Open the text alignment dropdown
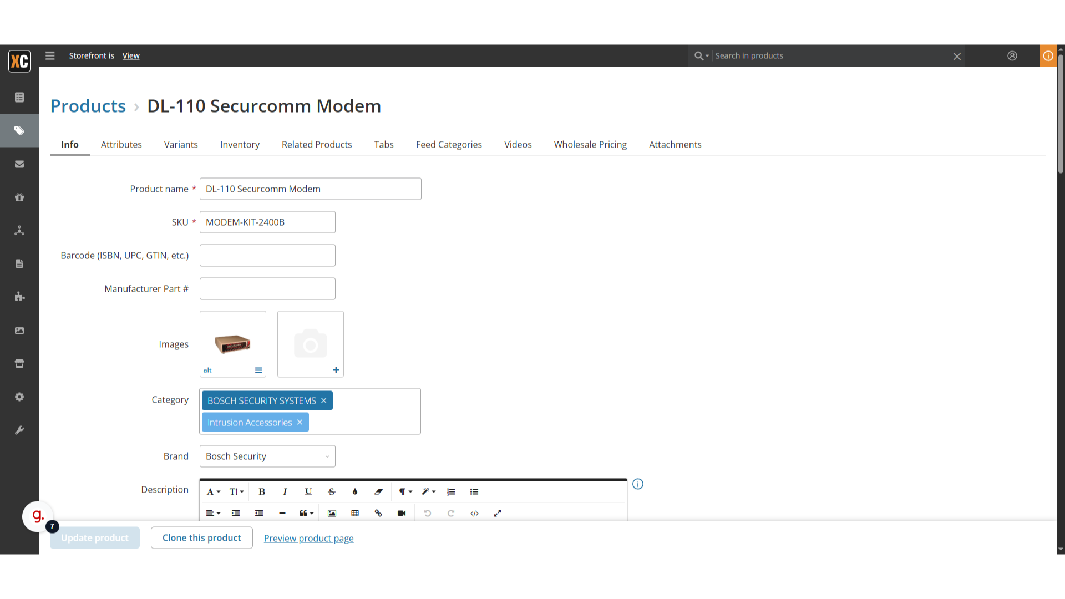This screenshot has width=1065, height=599. [214, 513]
